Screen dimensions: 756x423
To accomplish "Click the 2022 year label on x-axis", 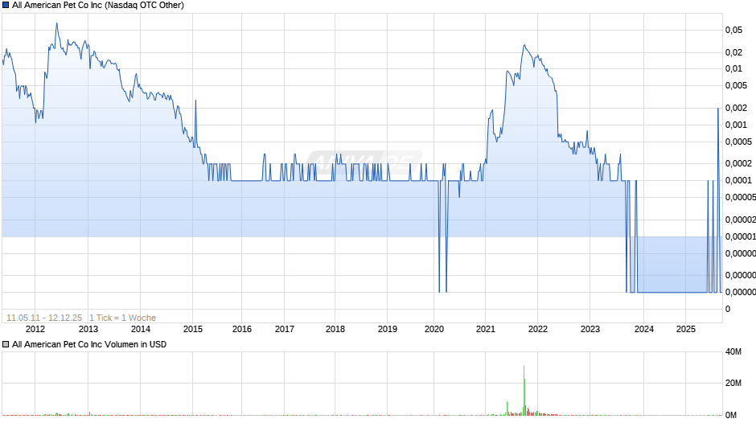I will coord(538,329).
